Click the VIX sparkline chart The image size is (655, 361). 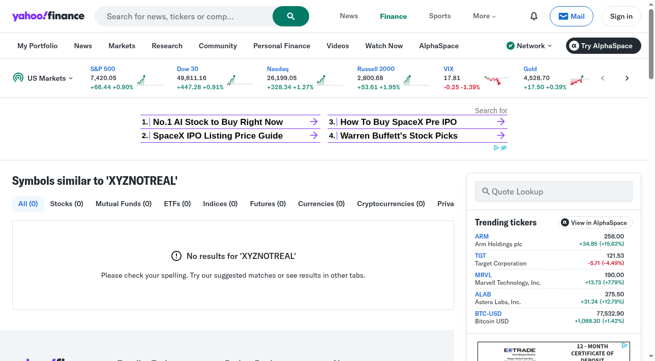point(496,80)
